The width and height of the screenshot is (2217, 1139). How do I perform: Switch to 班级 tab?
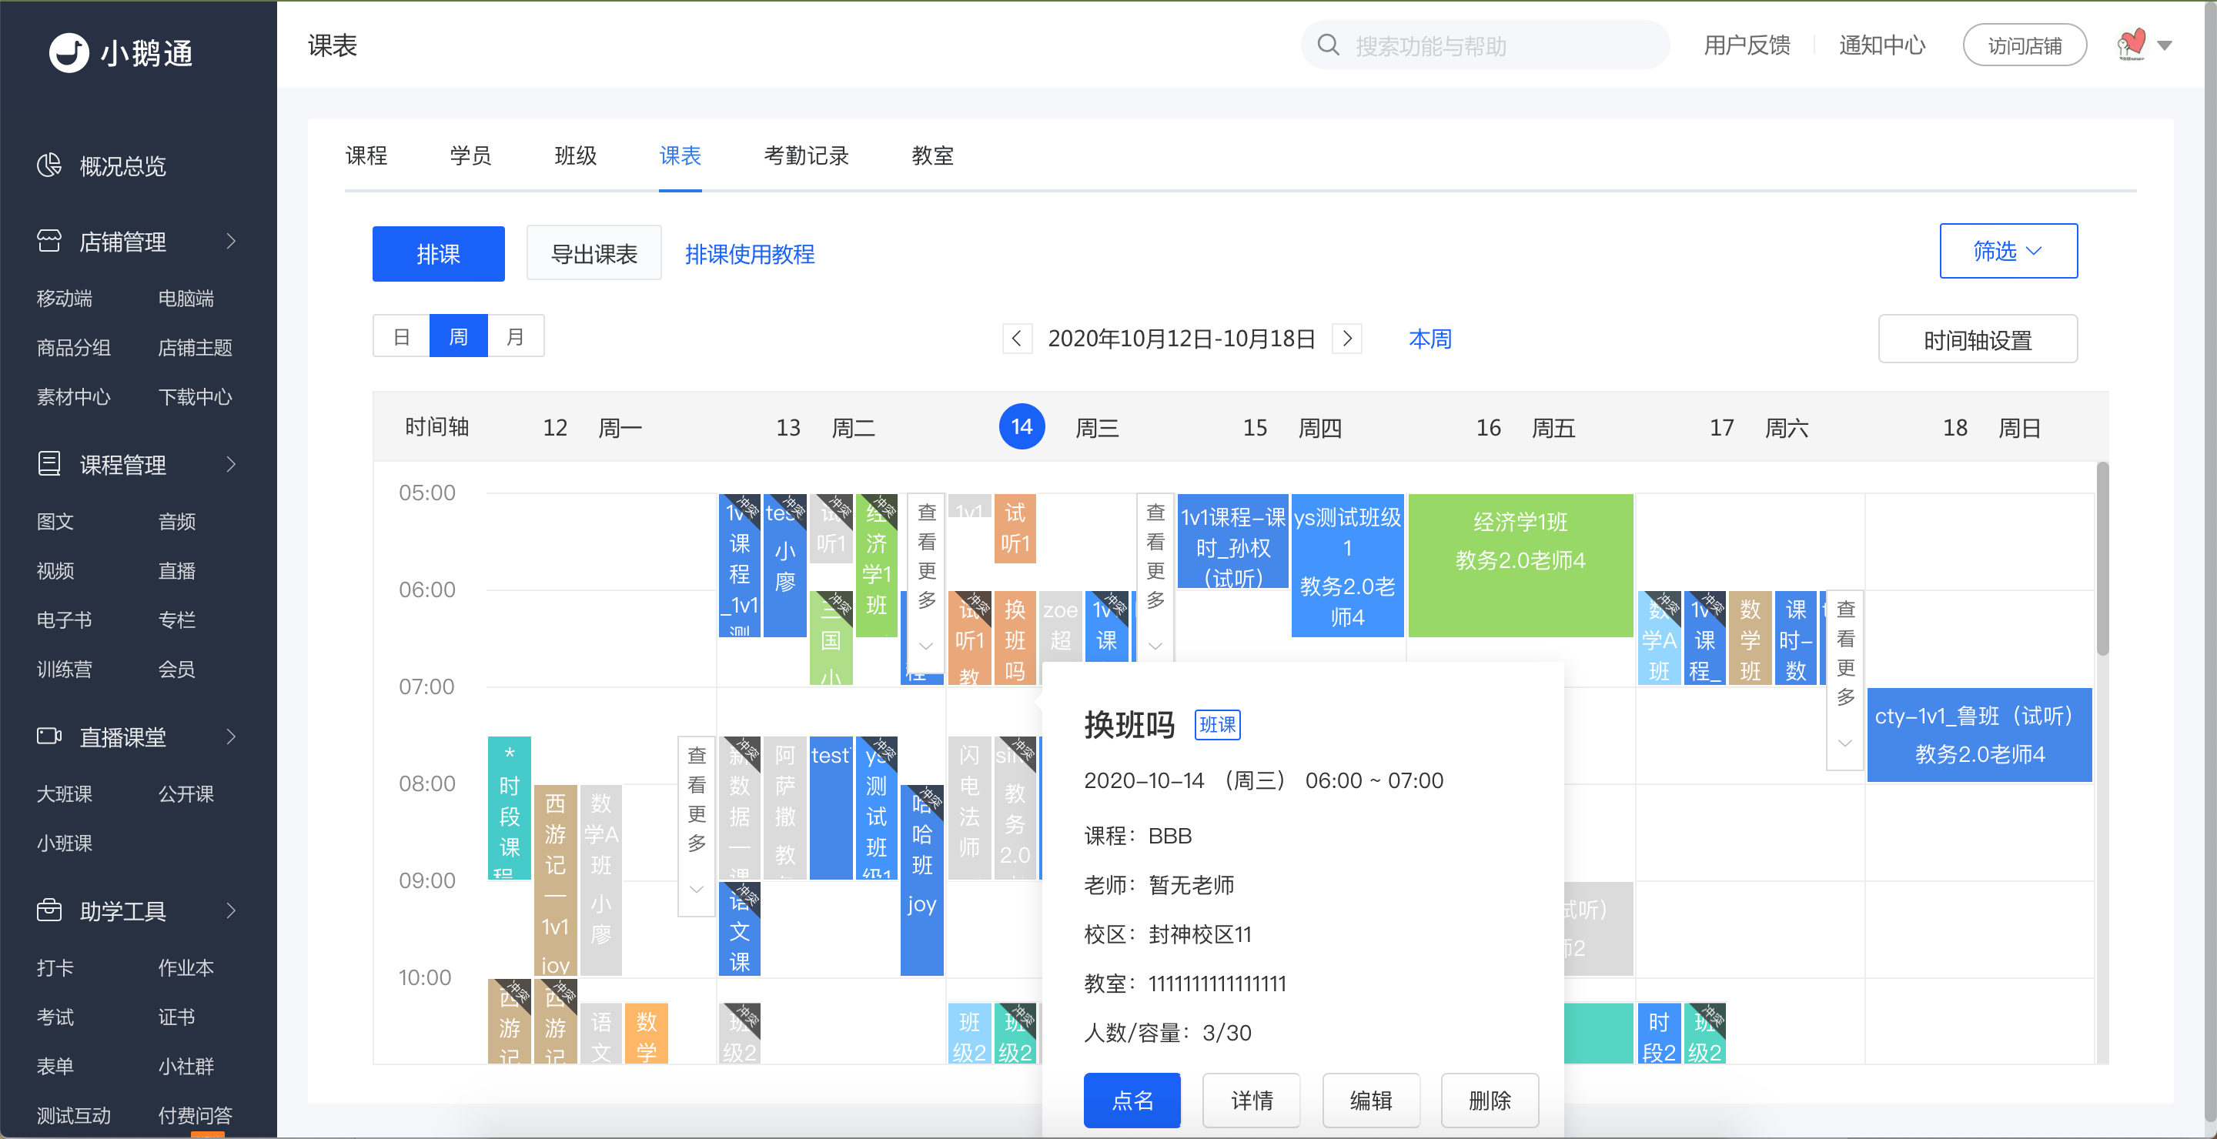[575, 155]
